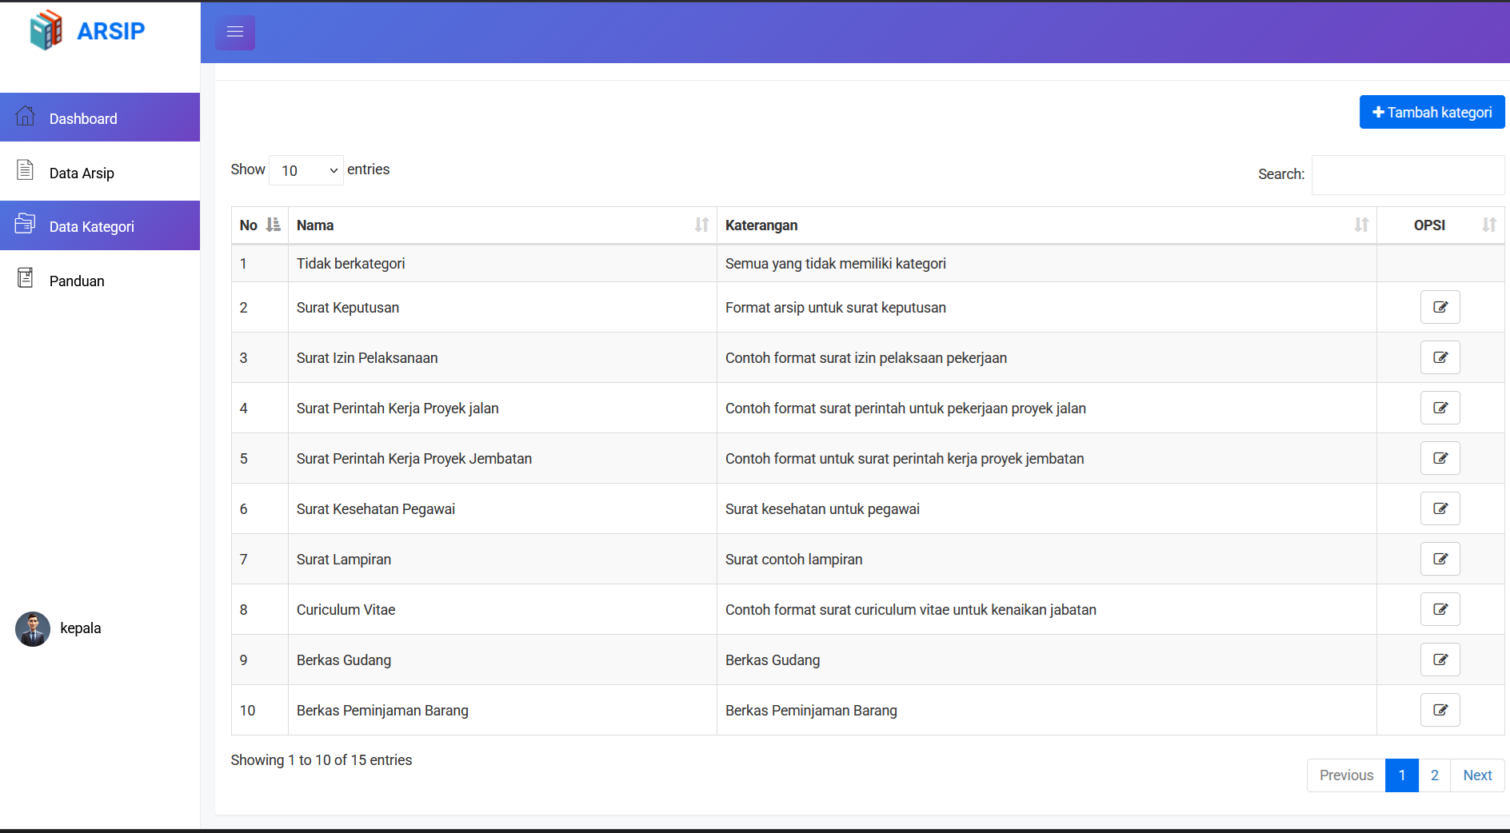Open the Data Arsip menu
The height and width of the screenshot is (833, 1510).
point(100,172)
